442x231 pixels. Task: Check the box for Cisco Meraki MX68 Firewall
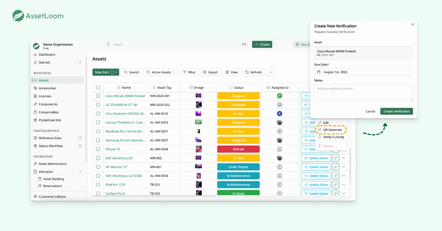pos(98,96)
